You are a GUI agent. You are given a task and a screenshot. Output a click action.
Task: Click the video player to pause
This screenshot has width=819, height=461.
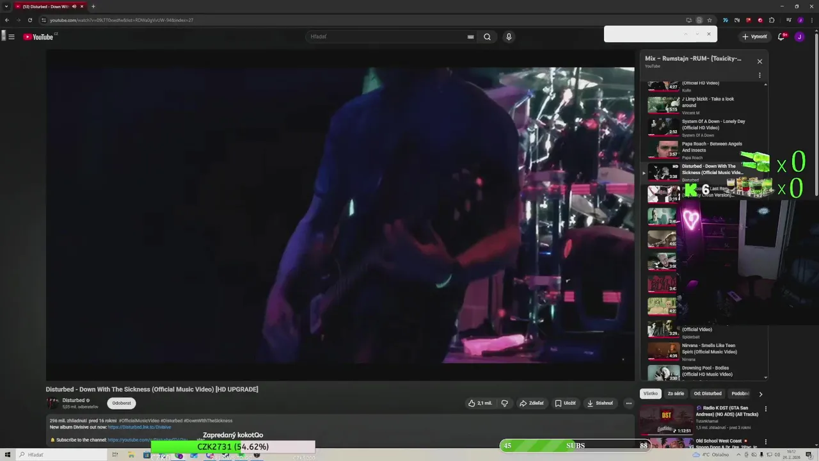[340, 215]
